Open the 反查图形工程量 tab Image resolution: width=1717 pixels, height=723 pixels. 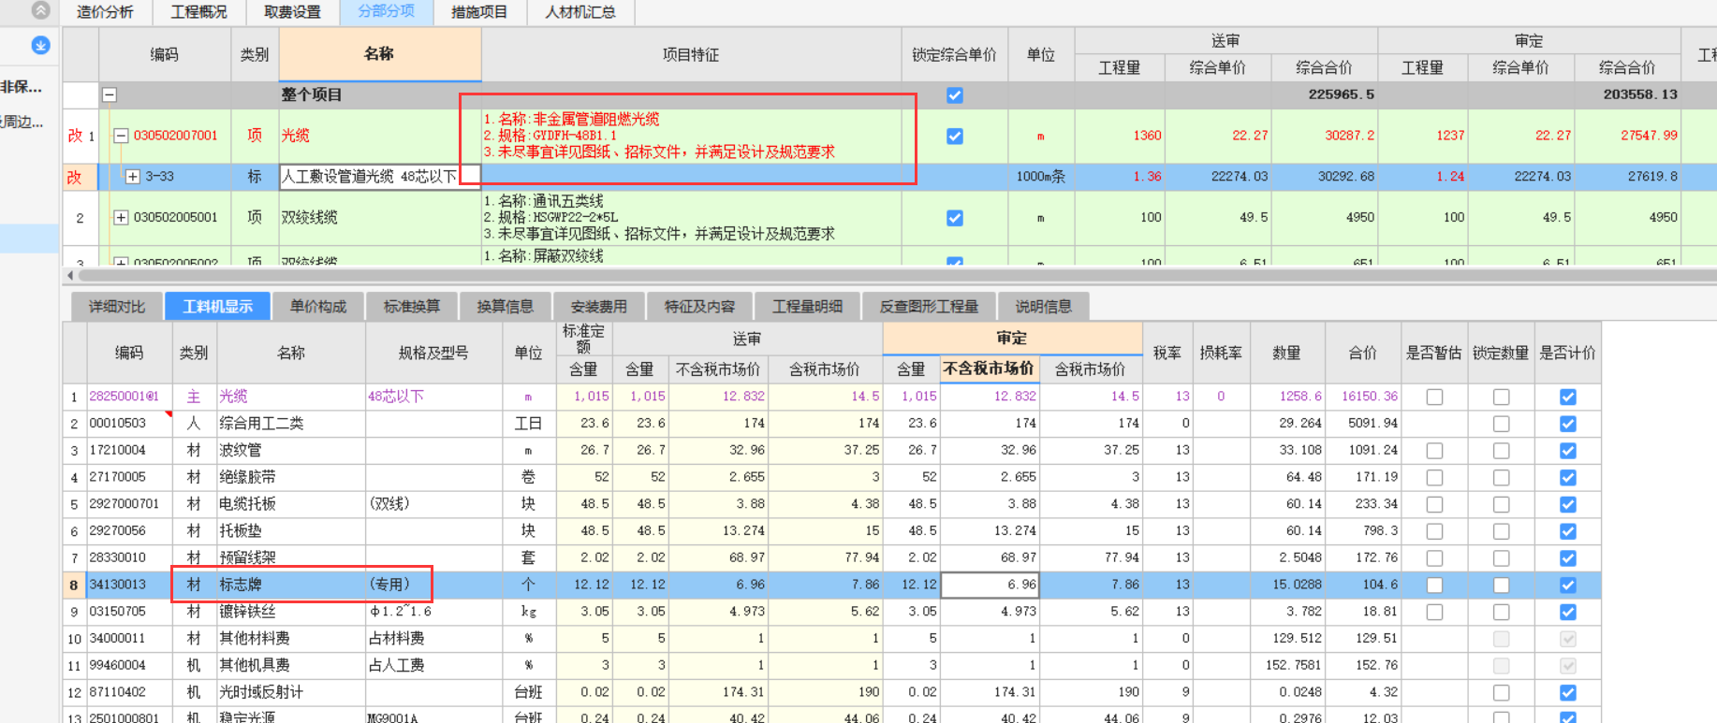pyautogui.click(x=930, y=307)
